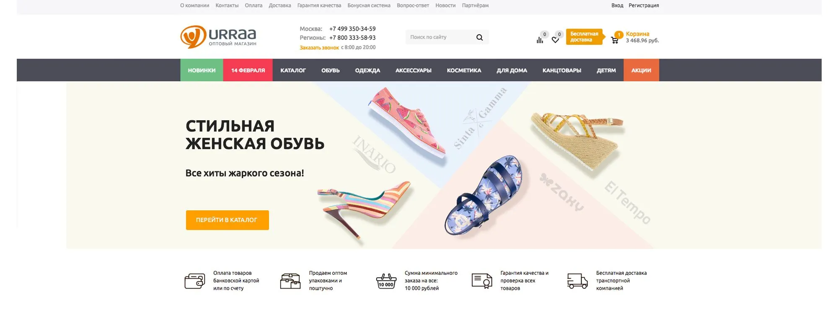Viewport: 838px width, 323px height.
Task: Click the Бесплатная доставка badge
Action: point(585,37)
